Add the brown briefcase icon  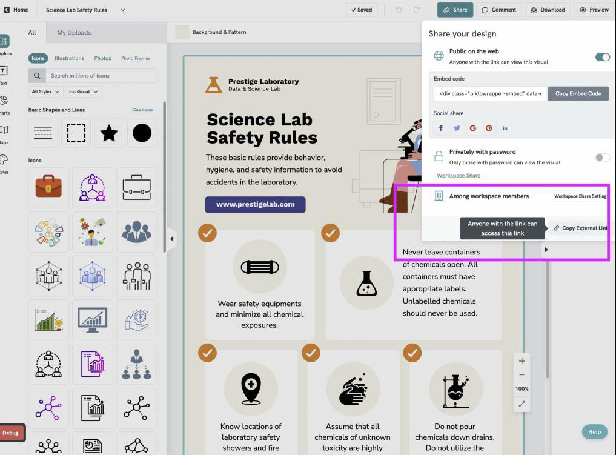pos(48,187)
